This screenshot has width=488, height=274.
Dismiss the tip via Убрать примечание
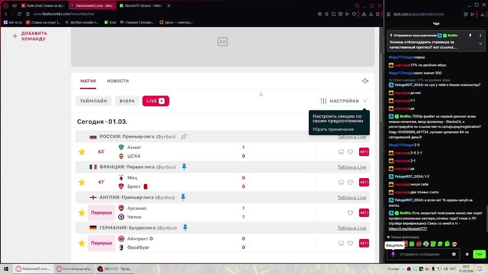tap(333, 129)
